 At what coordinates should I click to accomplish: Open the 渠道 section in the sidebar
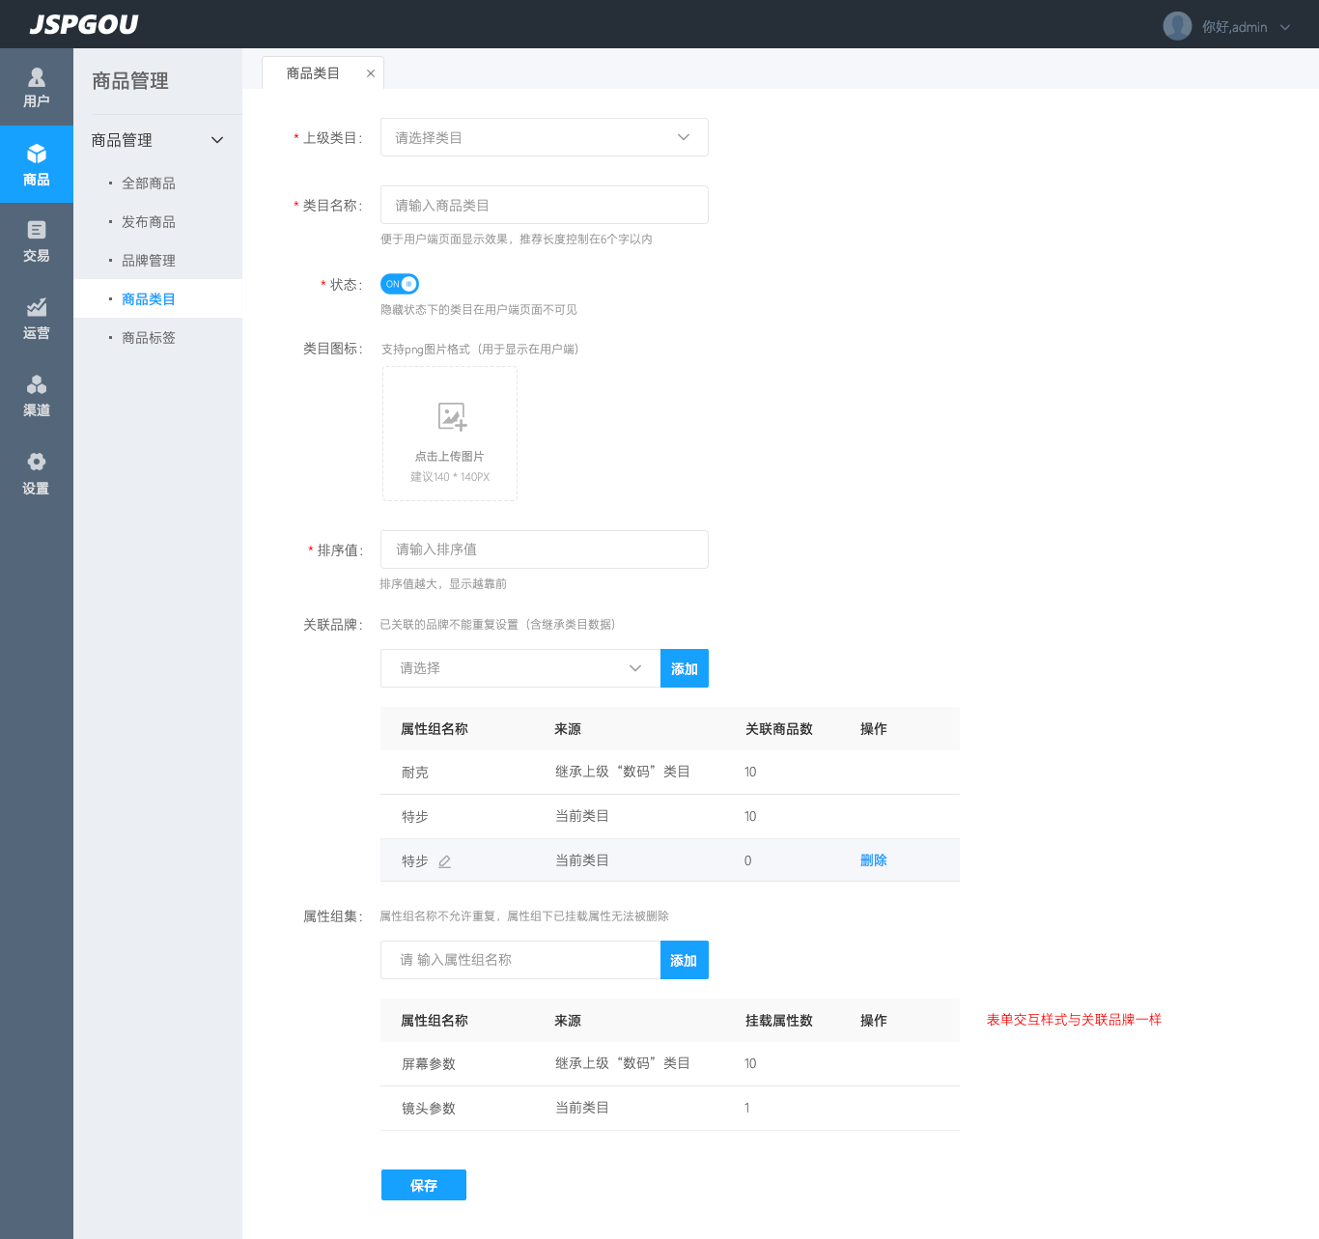[37, 396]
